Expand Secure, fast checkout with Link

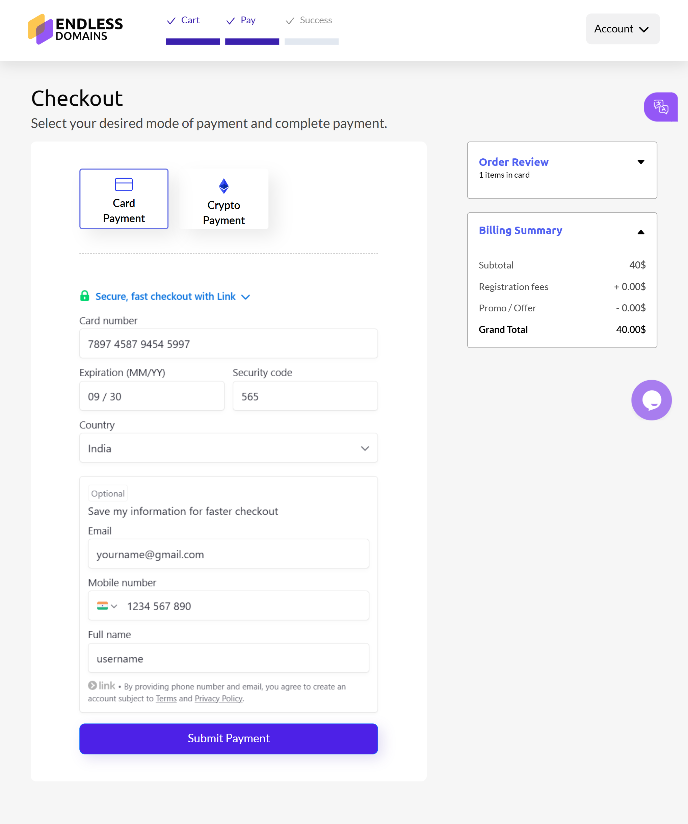point(172,296)
